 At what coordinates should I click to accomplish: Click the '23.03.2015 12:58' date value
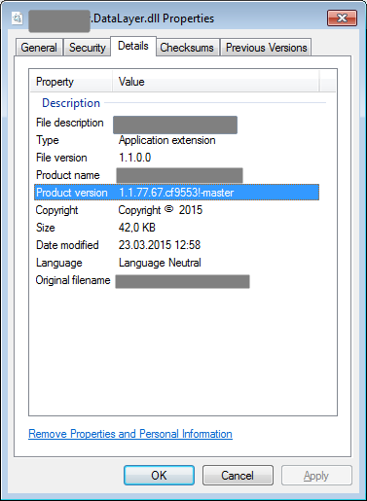(x=160, y=245)
